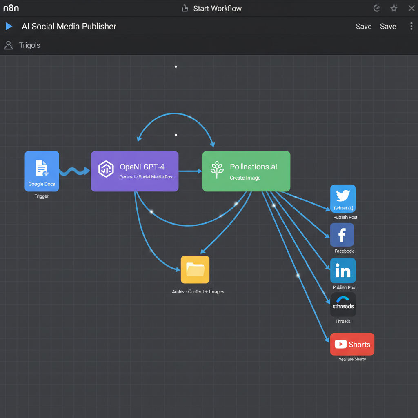Select the Threads node

343,305
